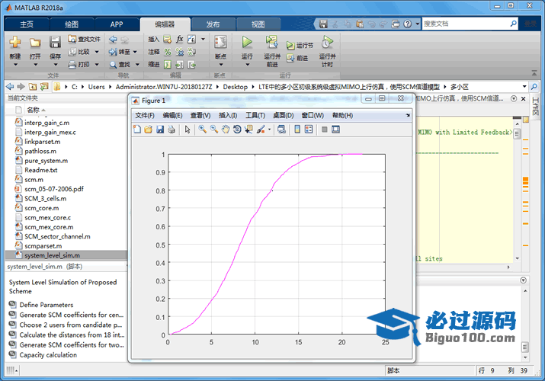Click Save Figure icon in Figure 1 toolbar

pos(160,130)
